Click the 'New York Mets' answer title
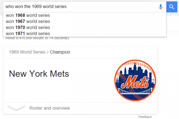Image resolution: width=179 pixels, height=119 pixels. (x=39, y=74)
